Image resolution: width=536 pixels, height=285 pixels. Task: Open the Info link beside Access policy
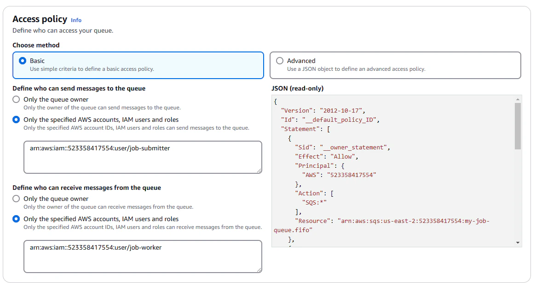(76, 20)
